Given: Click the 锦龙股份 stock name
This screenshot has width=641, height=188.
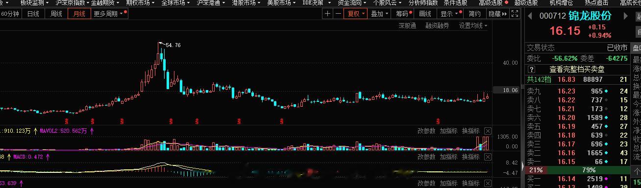Looking at the screenshot, I should [590, 16].
